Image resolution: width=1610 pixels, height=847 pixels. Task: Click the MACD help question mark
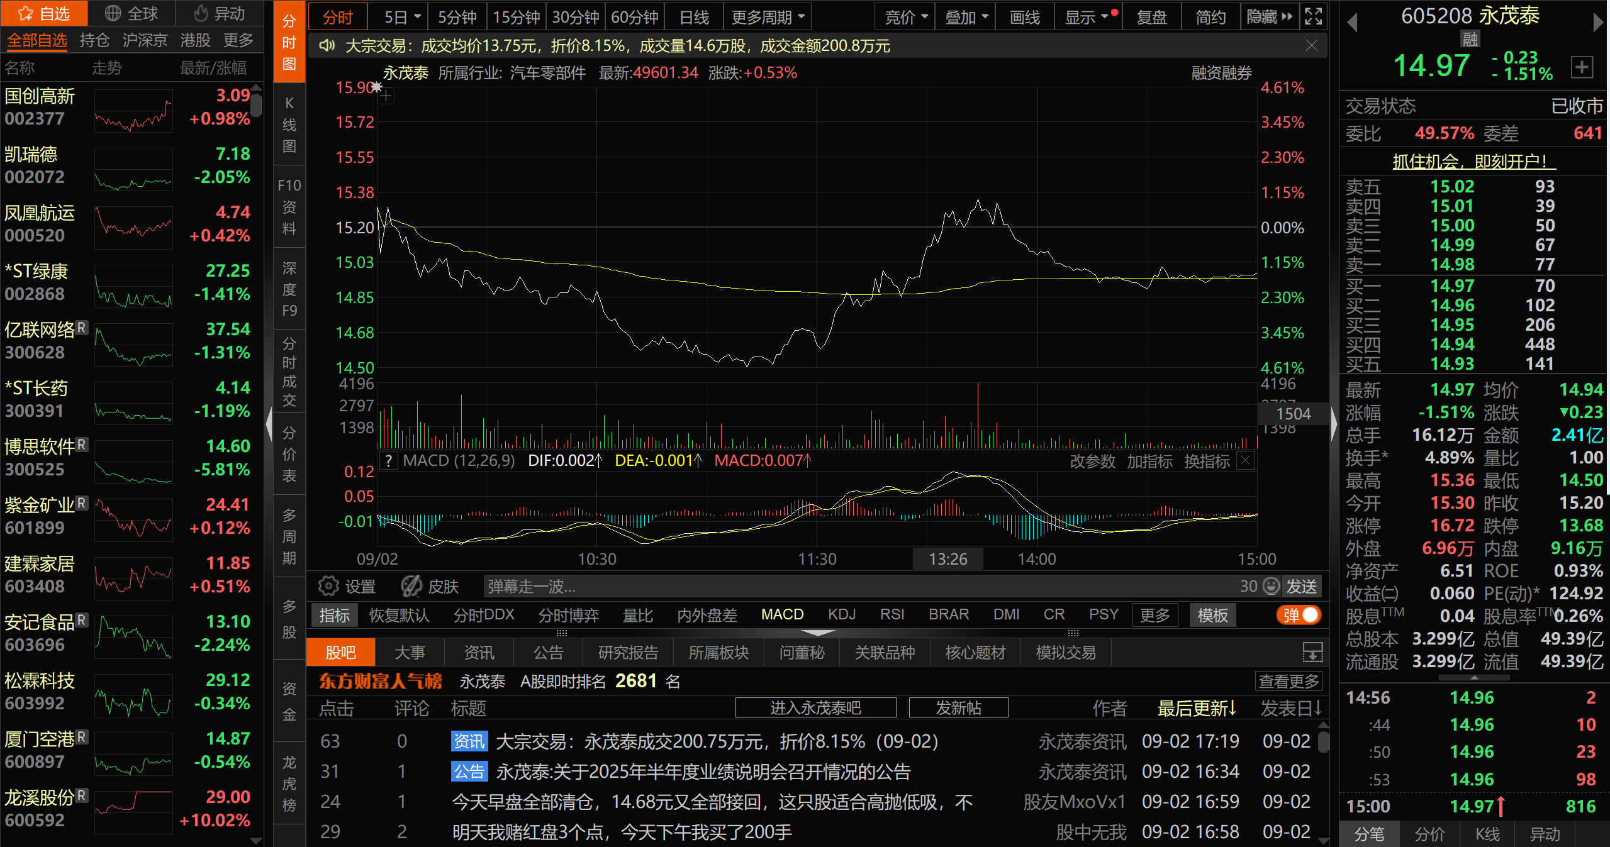[x=389, y=461]
